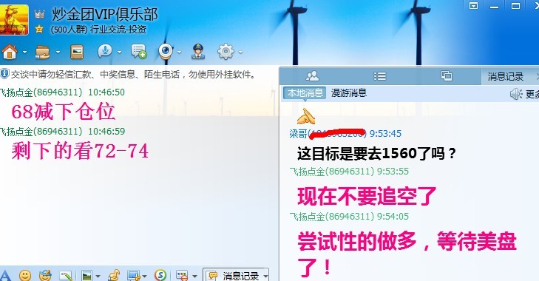
Task: Select the 消息记录 tab in the right panel
Action: 505,76
